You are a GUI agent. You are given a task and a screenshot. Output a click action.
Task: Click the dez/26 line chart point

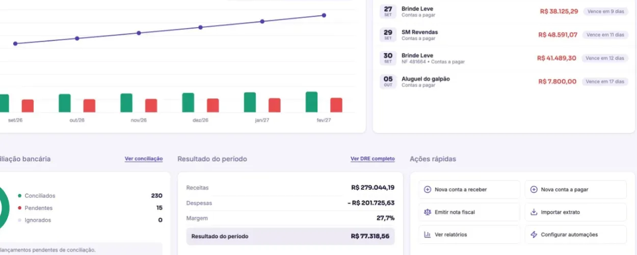(200, 27)
